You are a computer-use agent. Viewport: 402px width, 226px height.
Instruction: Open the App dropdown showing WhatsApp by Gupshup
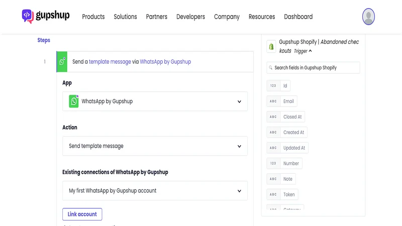click(x=155, y=101)
